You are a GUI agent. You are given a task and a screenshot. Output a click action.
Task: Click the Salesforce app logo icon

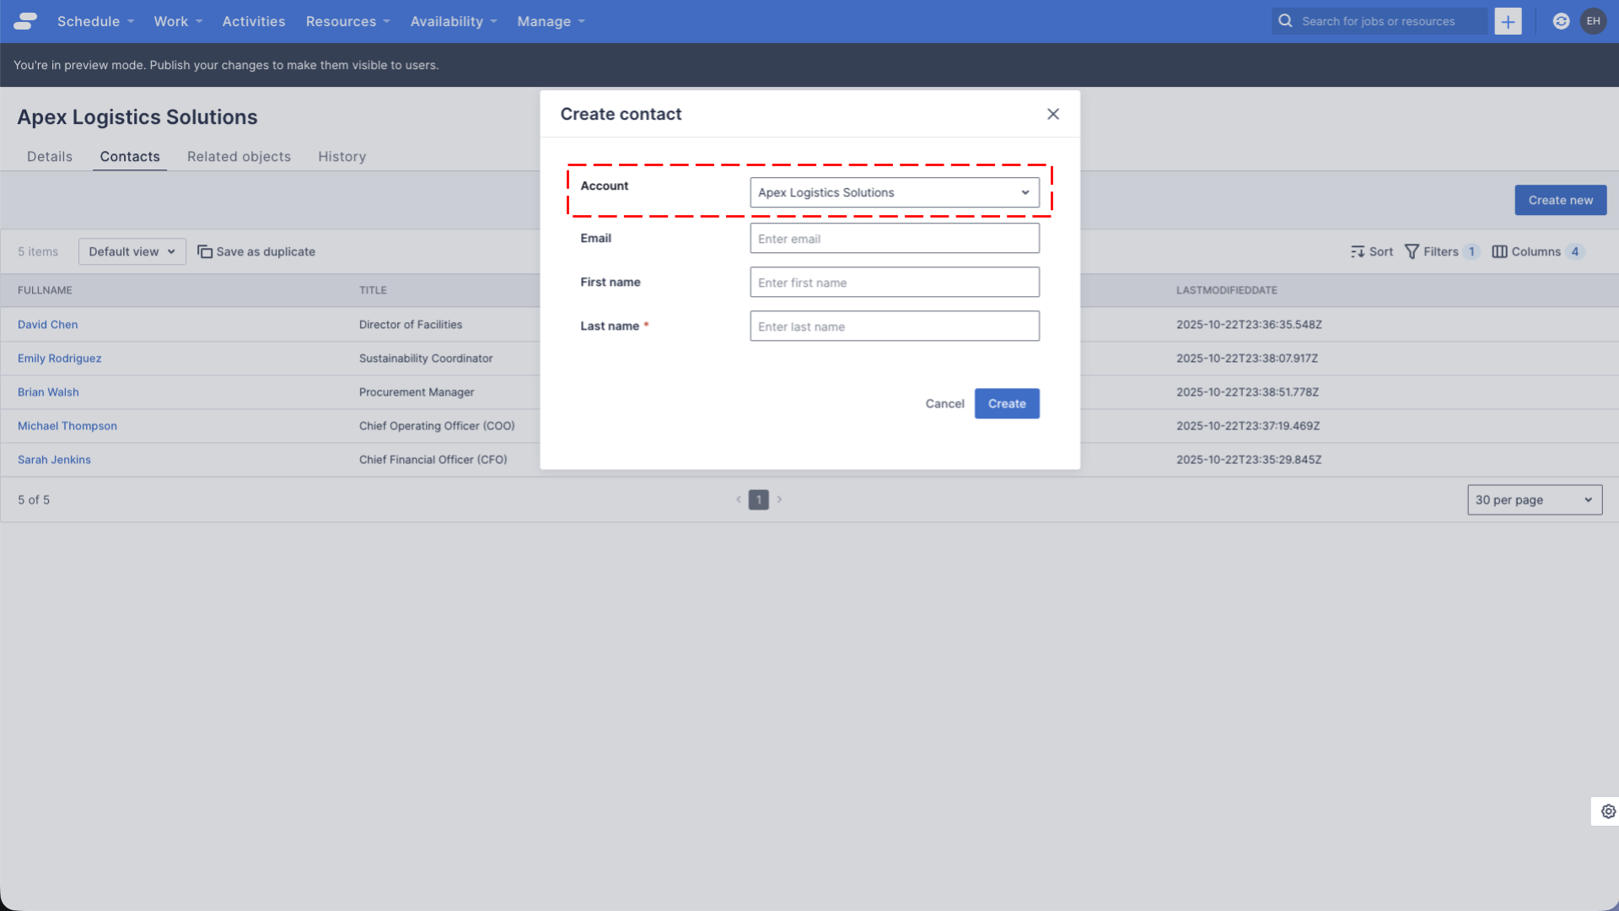coord(24,21)
